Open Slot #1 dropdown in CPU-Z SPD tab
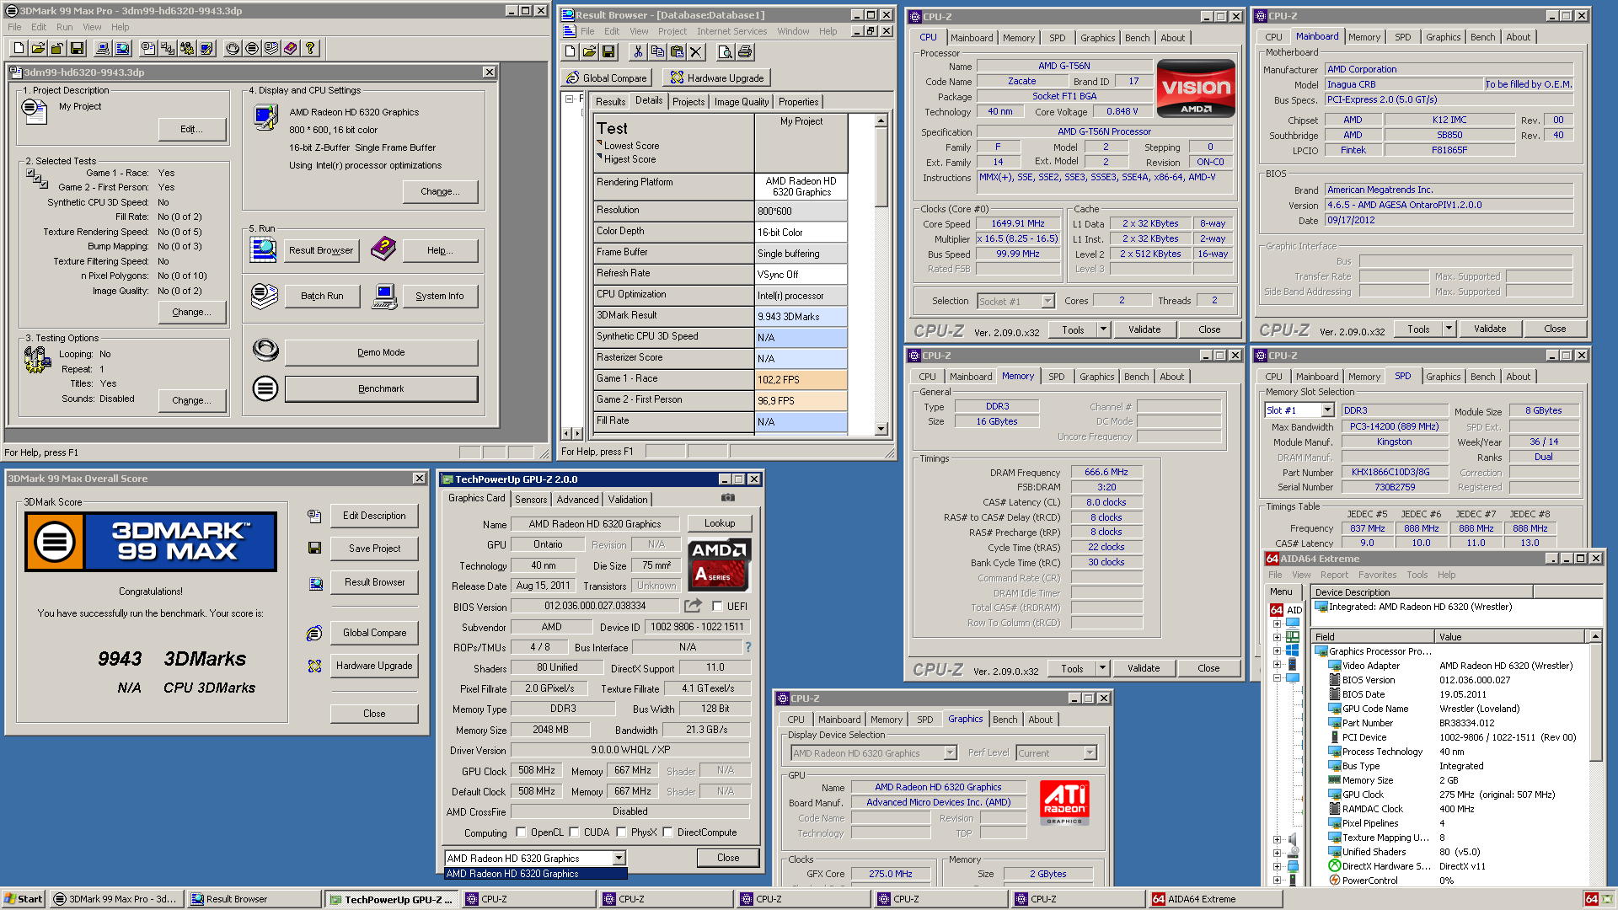This screenshot has width=1618, height=910. 1327,410
